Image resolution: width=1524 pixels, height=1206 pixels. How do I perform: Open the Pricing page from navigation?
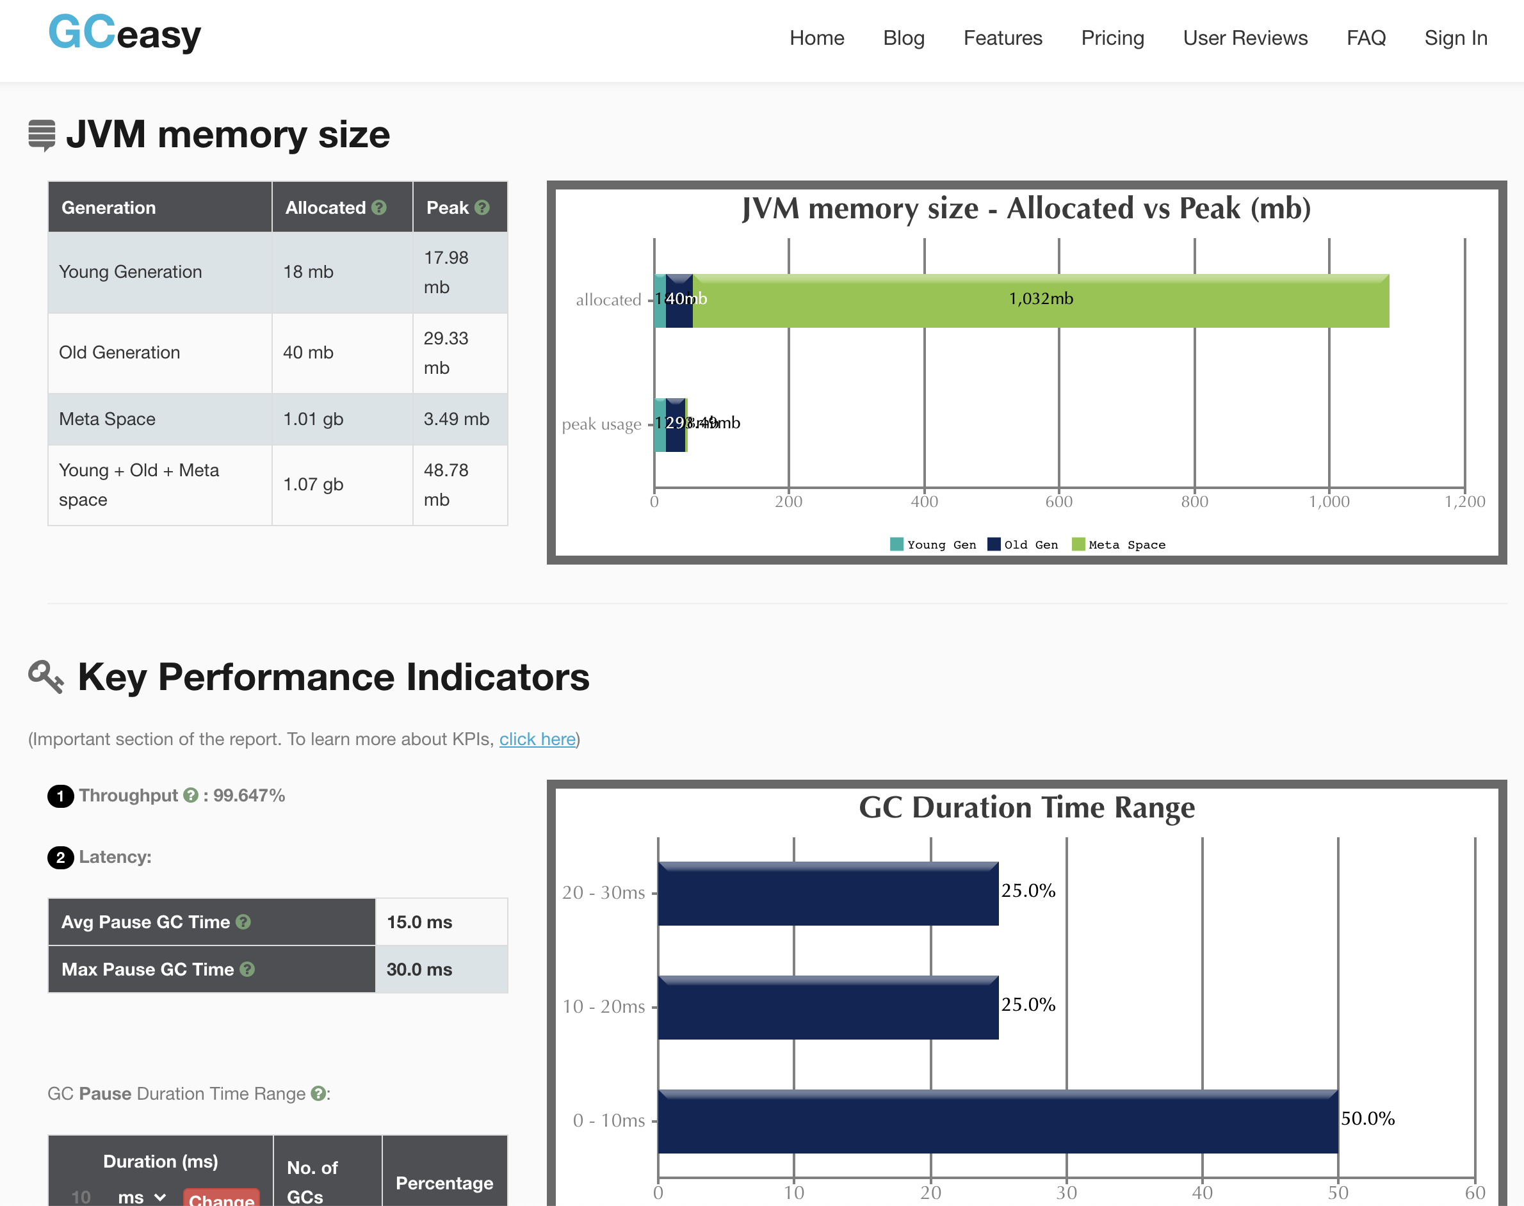coord(1112,38)
